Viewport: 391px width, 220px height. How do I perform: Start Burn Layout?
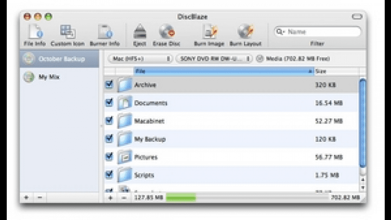tap(245, 35)
